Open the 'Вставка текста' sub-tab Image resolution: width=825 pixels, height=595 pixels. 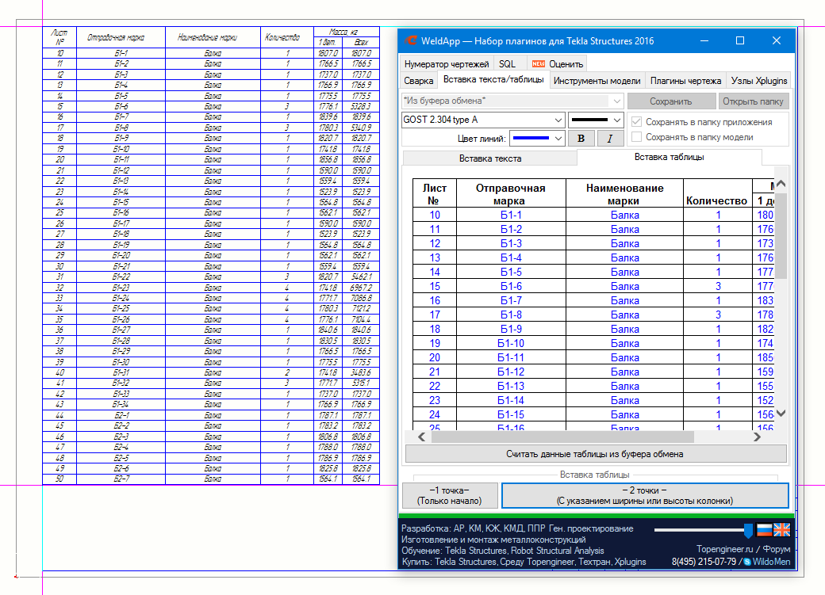490,158
